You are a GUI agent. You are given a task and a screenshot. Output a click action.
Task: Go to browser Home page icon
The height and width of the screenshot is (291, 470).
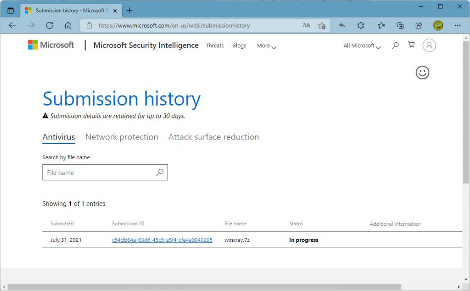tap(68, 26)
